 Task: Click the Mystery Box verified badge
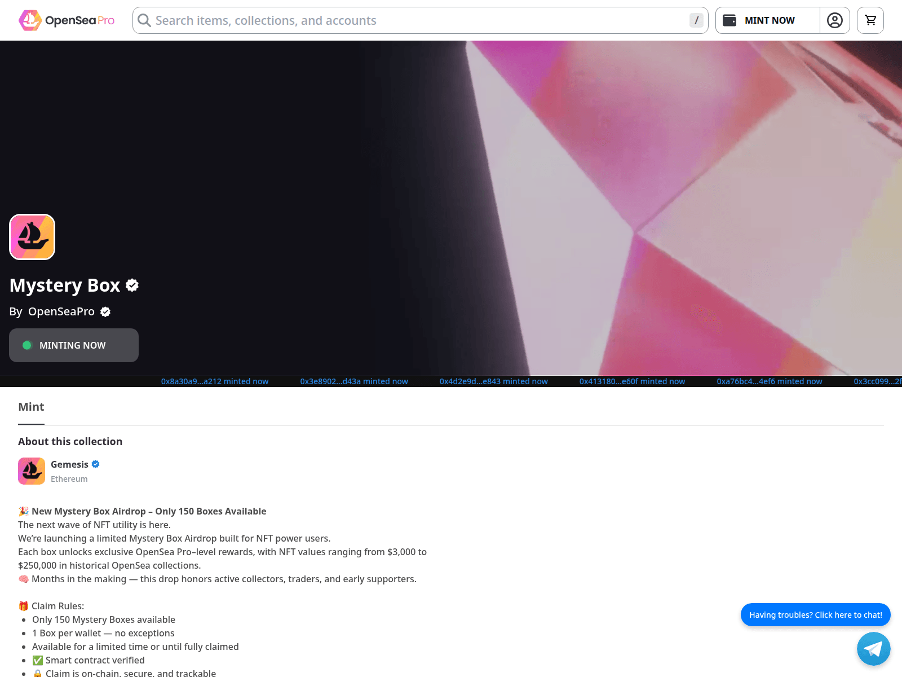click(x=132, y=285)
